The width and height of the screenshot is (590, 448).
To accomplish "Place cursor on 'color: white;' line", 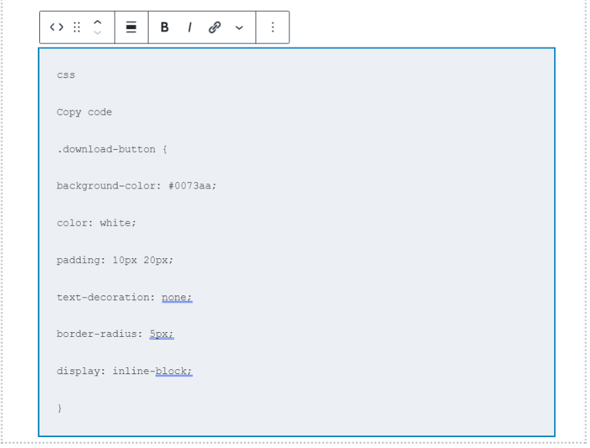I will [x=96, y=223].
